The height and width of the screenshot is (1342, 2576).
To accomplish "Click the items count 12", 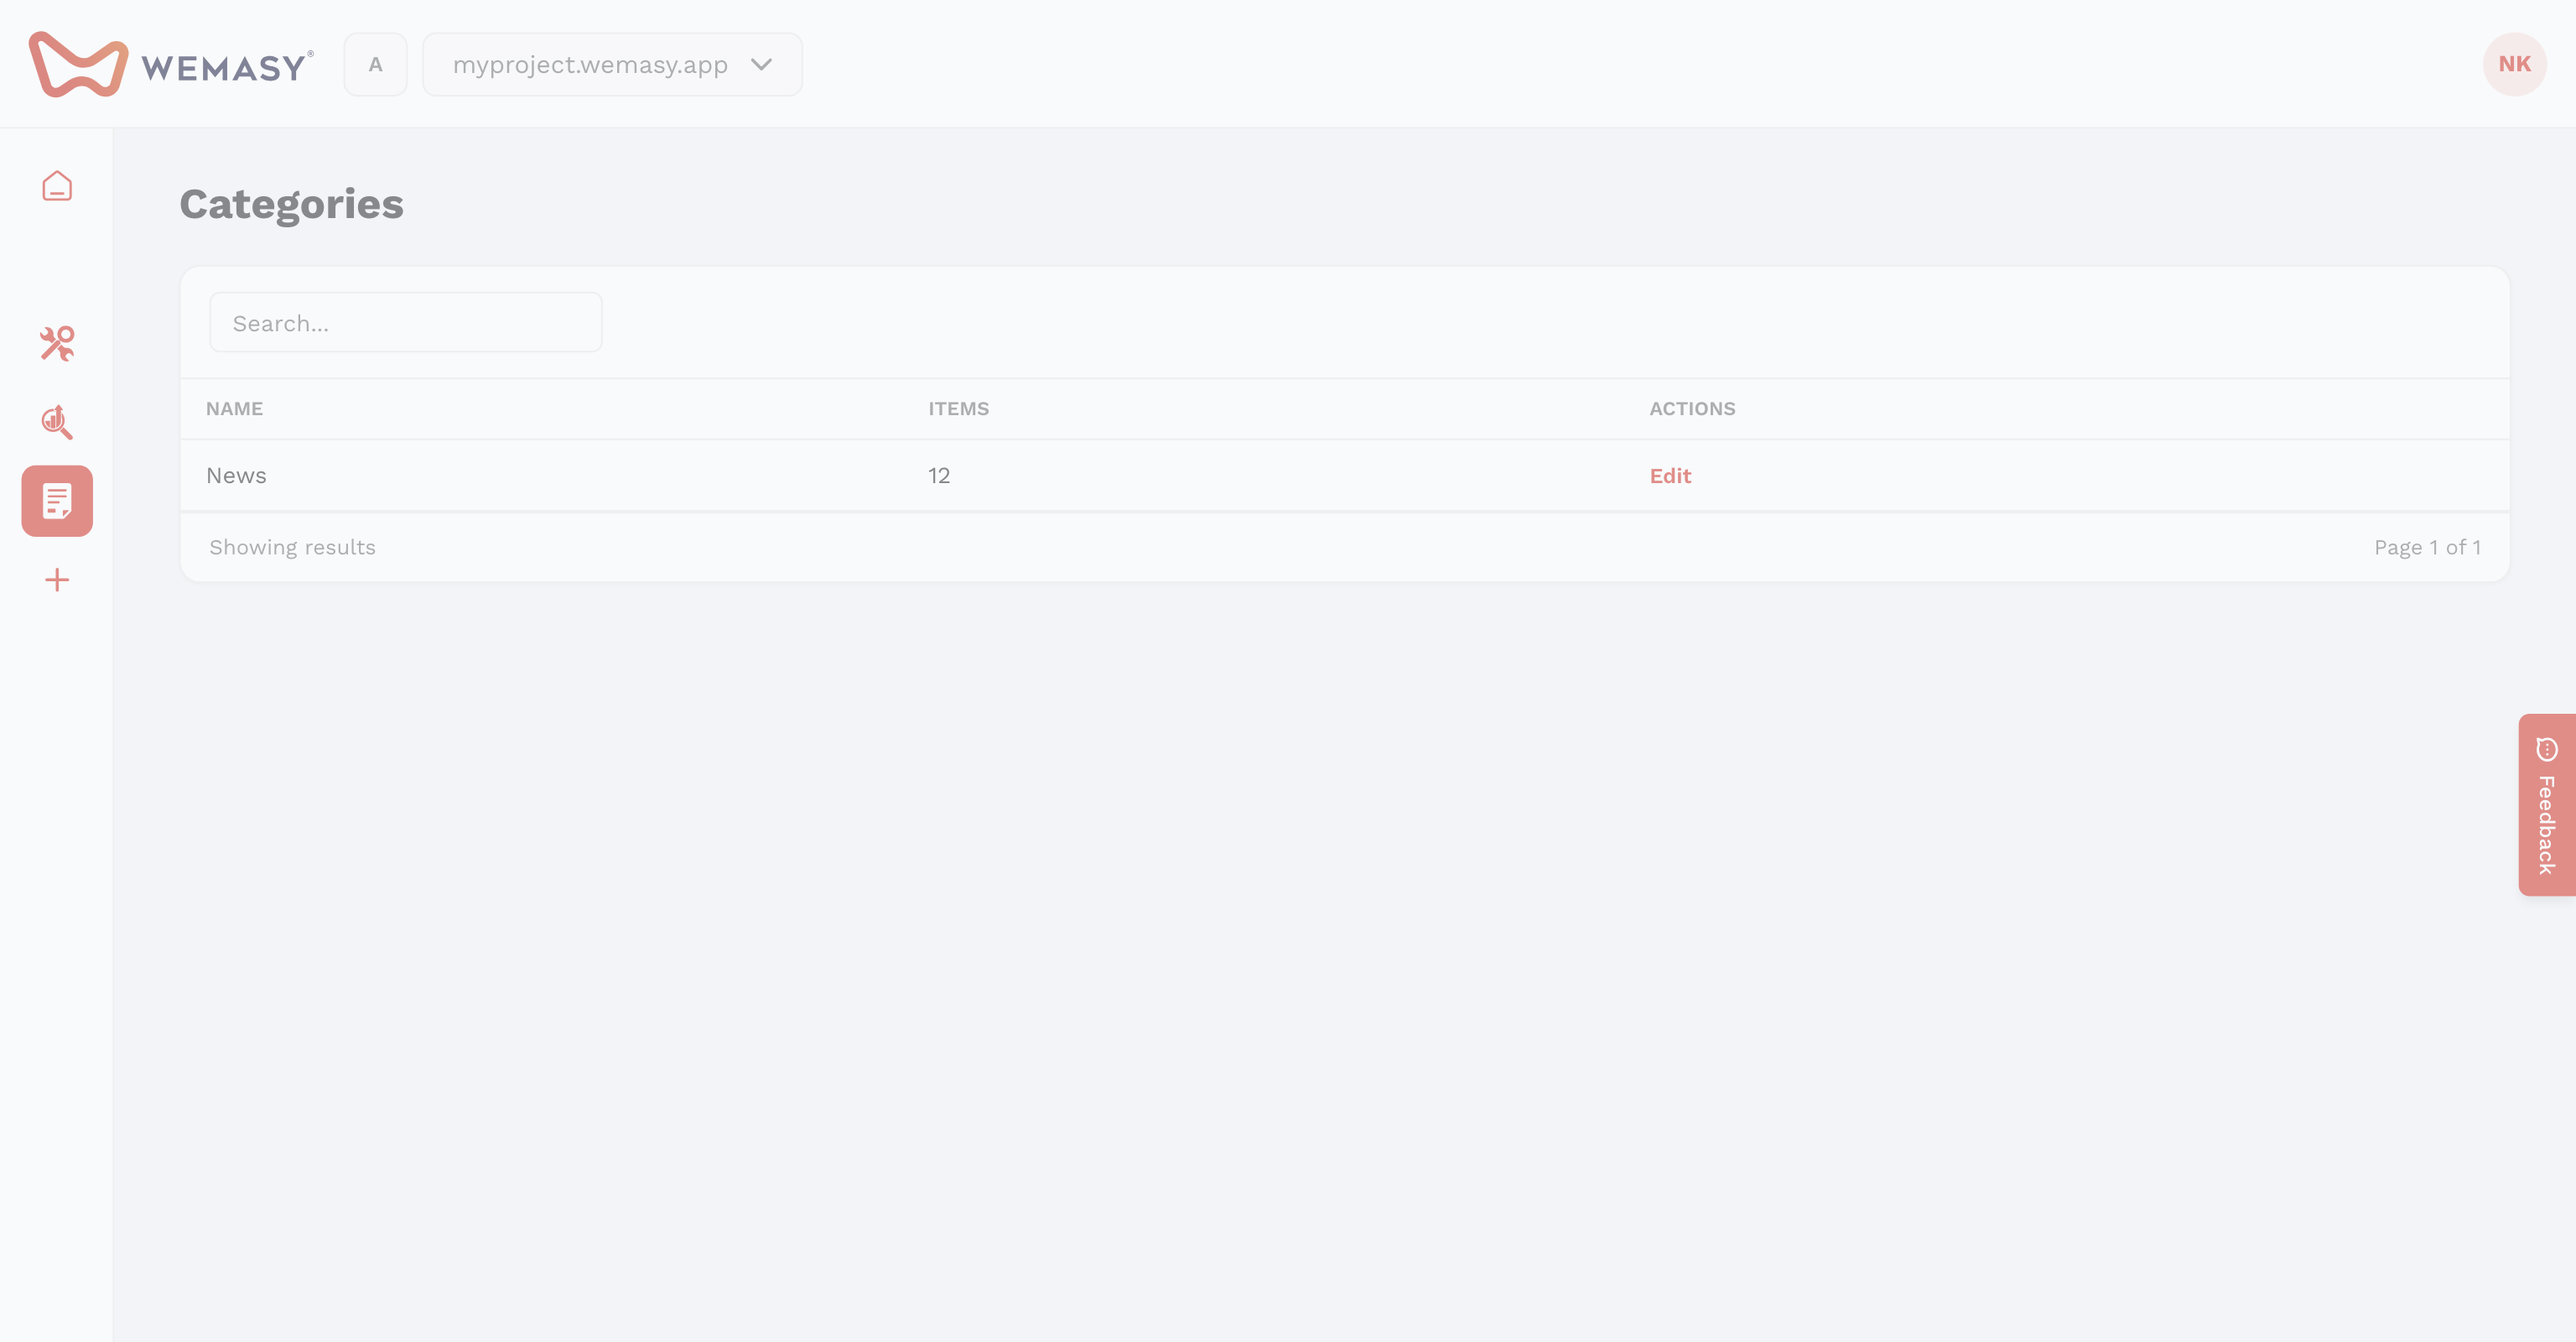I will coord(939,476).
